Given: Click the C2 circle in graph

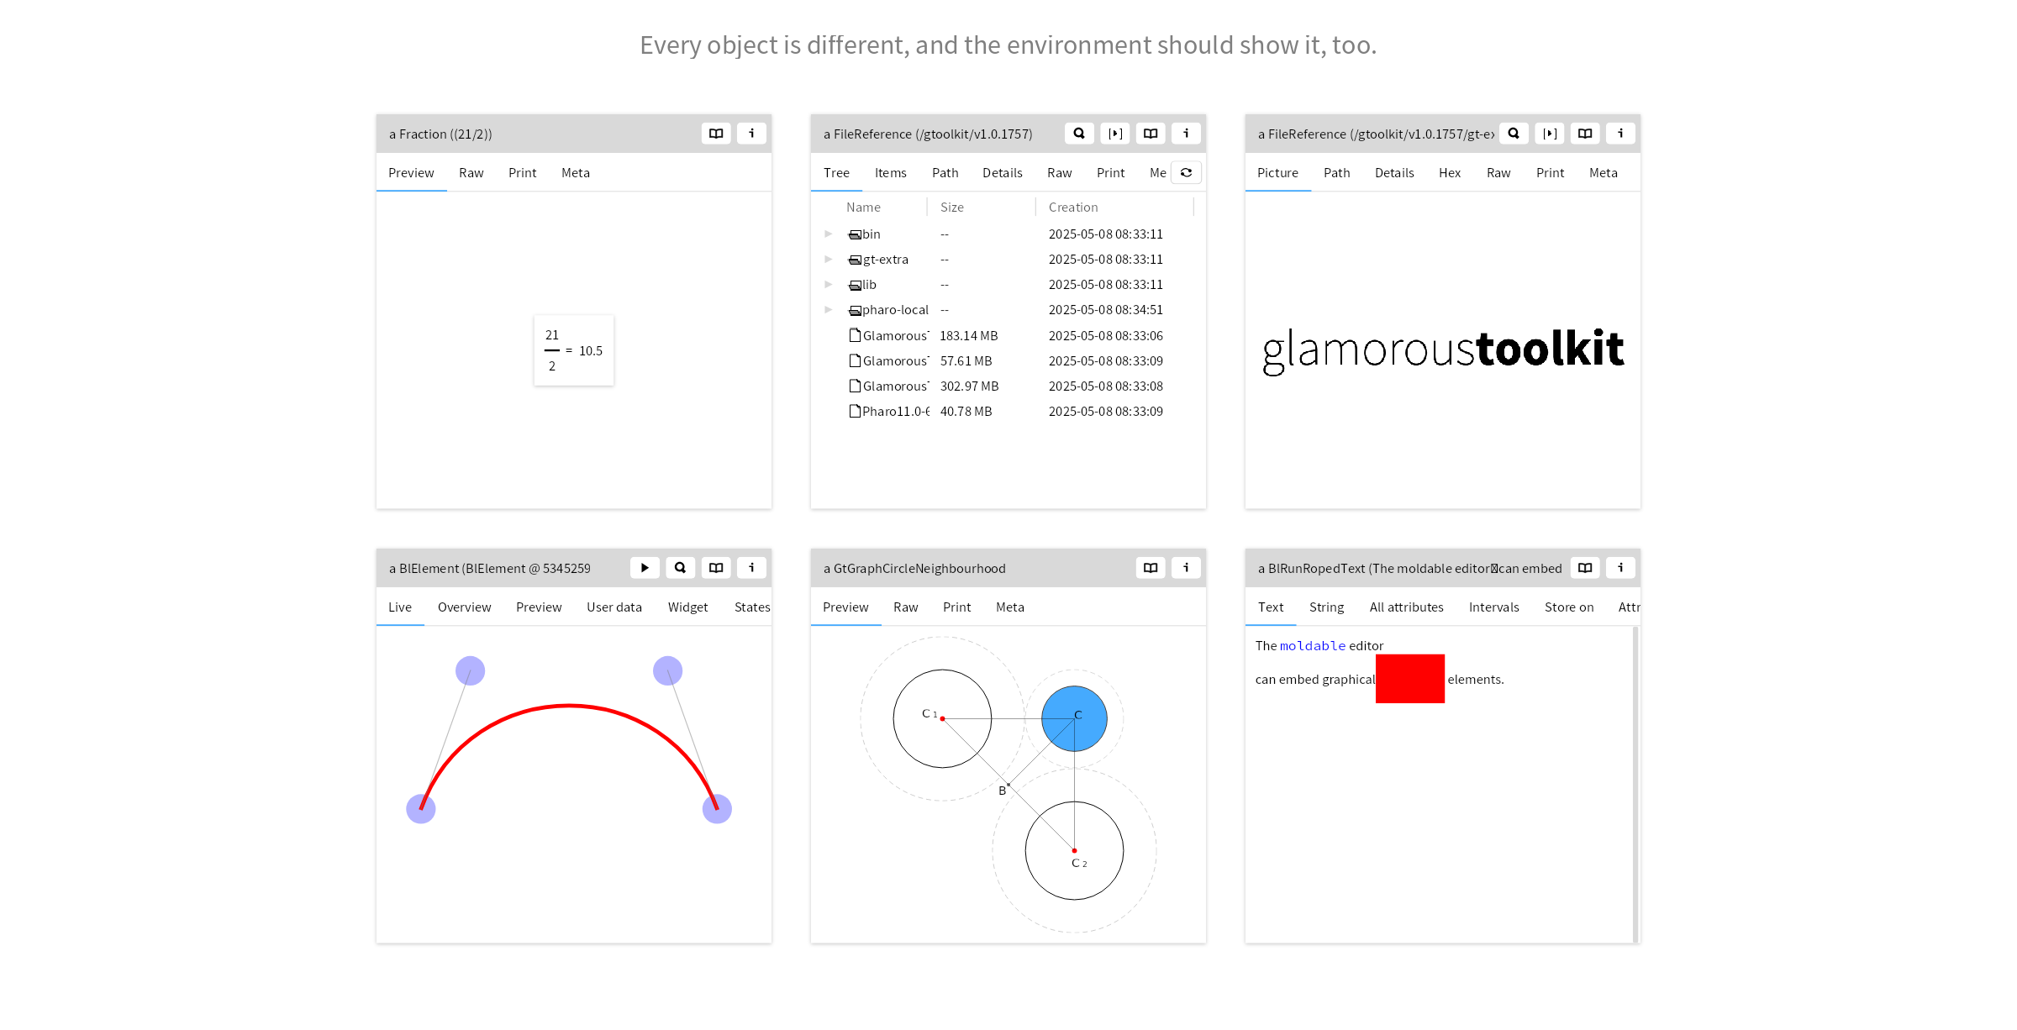Looking at the screenshot, I should click(1074, 850).
